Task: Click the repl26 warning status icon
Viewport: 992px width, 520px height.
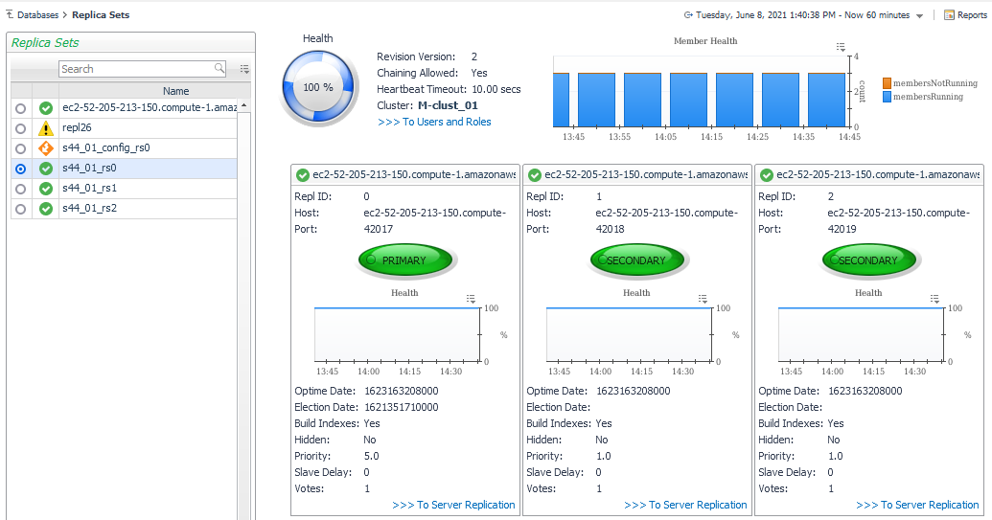Action: [x=45, y=128]
